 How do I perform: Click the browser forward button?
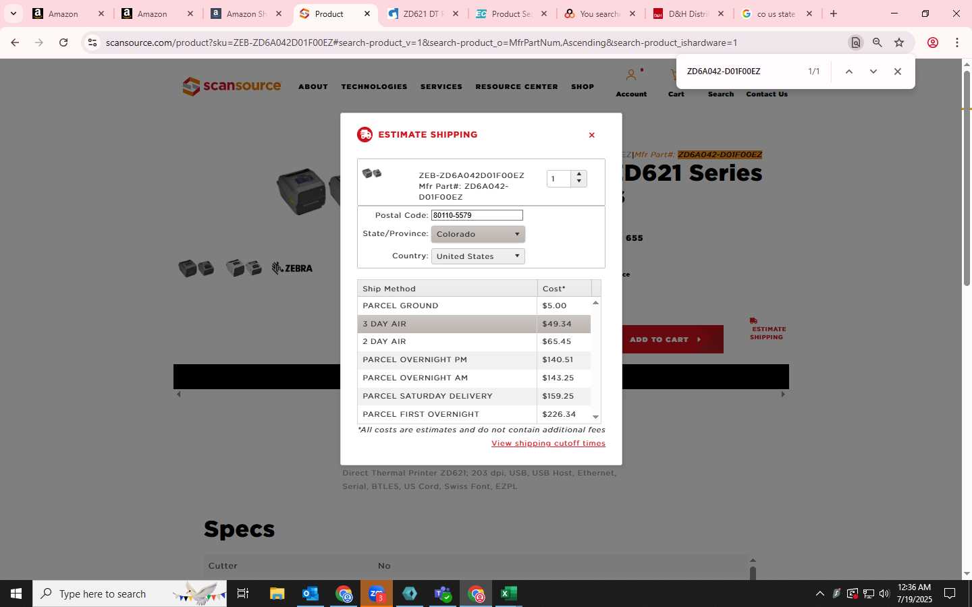tap(39, 42)
